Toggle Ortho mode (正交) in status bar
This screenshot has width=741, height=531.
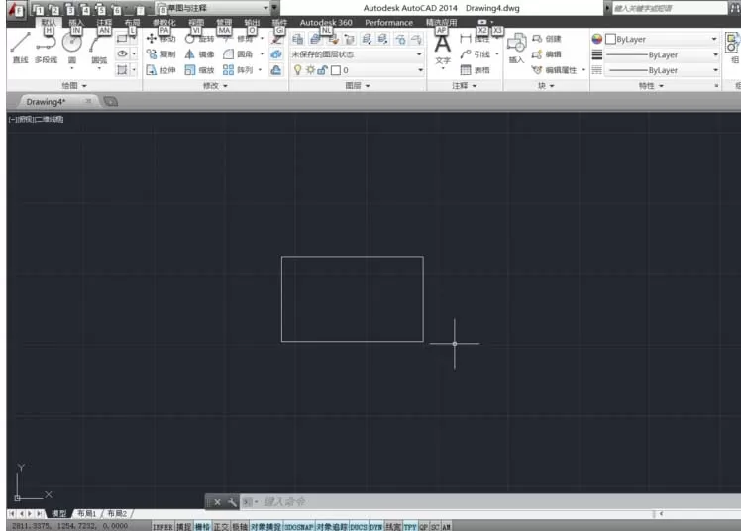(x=221, y=526)
